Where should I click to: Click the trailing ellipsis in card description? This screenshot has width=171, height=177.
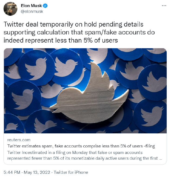[160, 159]
